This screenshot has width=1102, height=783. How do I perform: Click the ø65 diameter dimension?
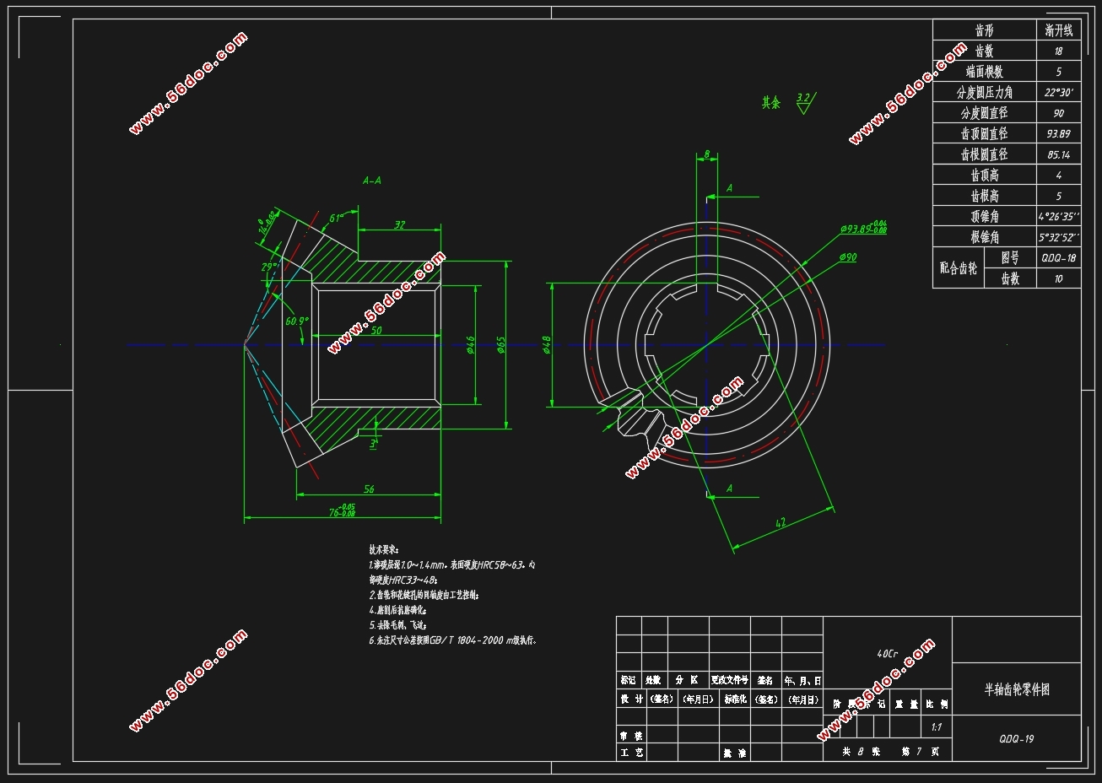[x=500, y=345]
